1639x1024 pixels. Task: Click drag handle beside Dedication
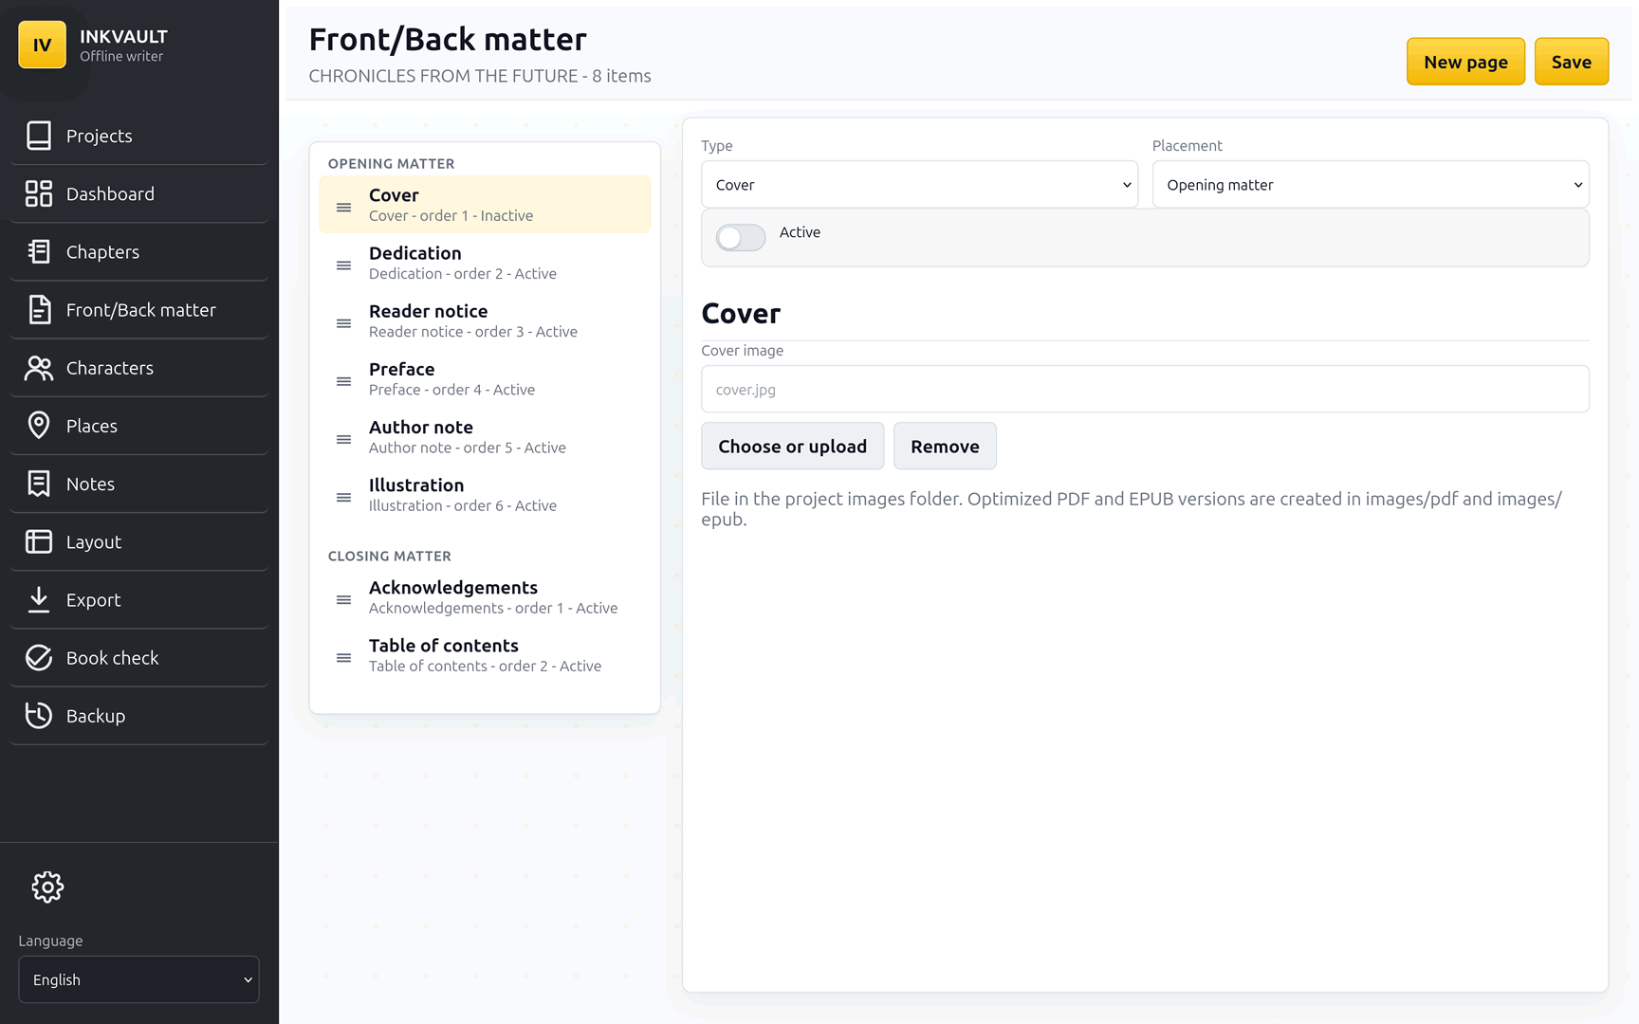344,265
